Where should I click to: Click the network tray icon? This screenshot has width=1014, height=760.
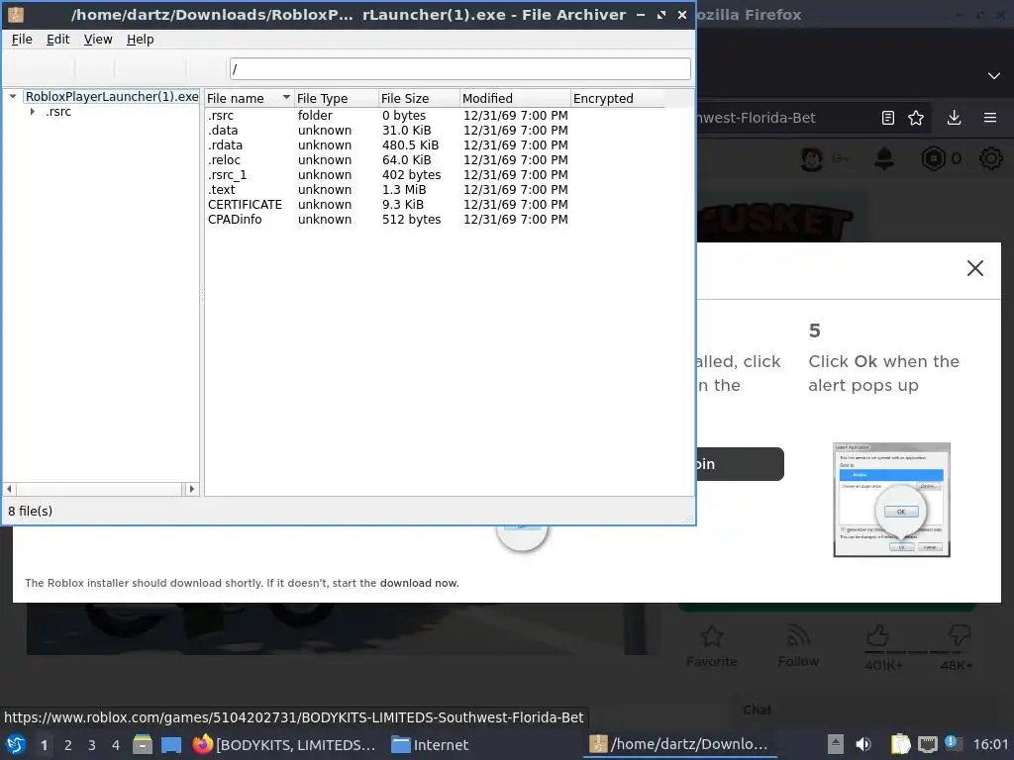928,744
